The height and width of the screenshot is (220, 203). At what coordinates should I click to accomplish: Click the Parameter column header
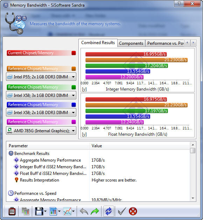pyautogui.click(x=48, y=146)
